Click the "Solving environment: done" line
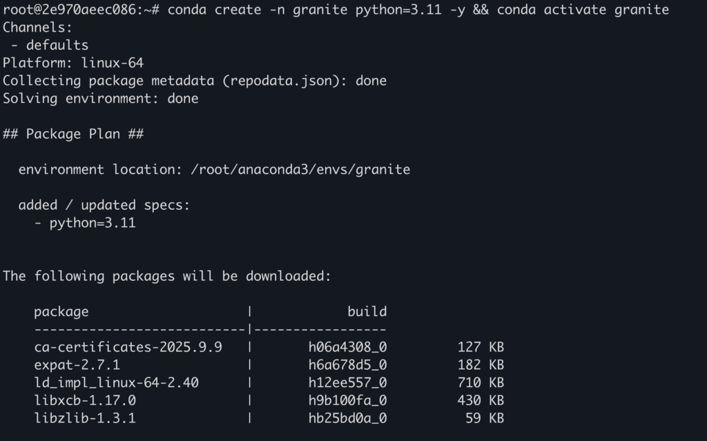The image size is (707, 441). click(100, 99)
